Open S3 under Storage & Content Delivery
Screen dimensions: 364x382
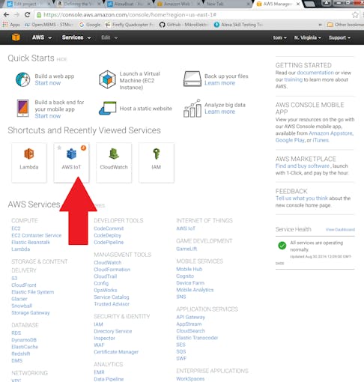(14, 278)
